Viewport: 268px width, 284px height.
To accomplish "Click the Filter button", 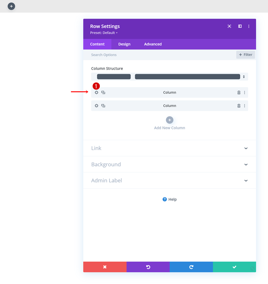I will [x=245, y=55].
